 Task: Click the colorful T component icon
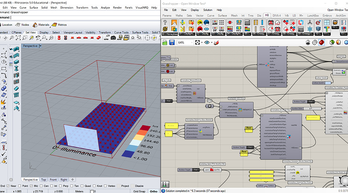[x=326, y=29]
